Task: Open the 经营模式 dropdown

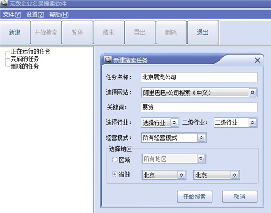Action: click(174, 138)
